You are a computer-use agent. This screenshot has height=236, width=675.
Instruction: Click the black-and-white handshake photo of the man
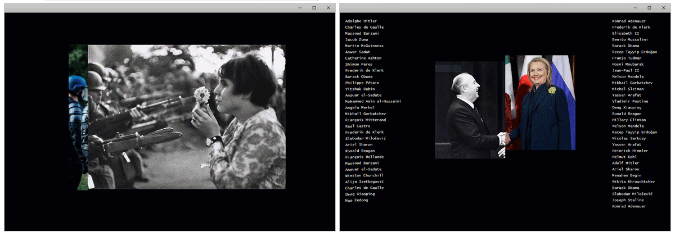[470, 110]
